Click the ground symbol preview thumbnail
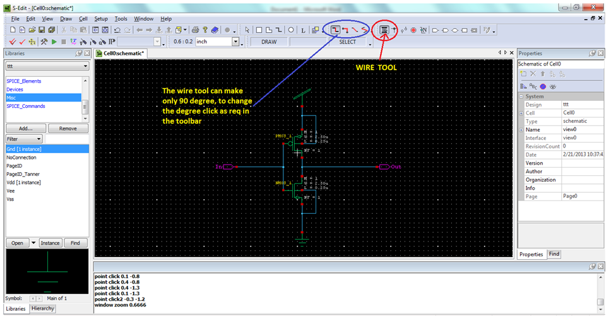Image resolution: width=611 pixels, height=319 pixels. coord(47,271)
